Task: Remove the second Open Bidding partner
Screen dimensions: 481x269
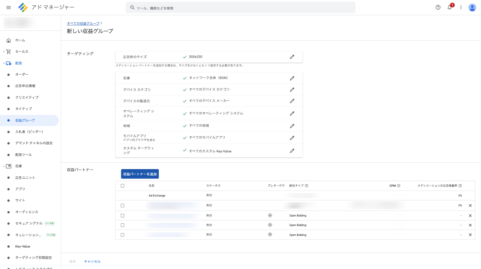Action: [470, 225]
